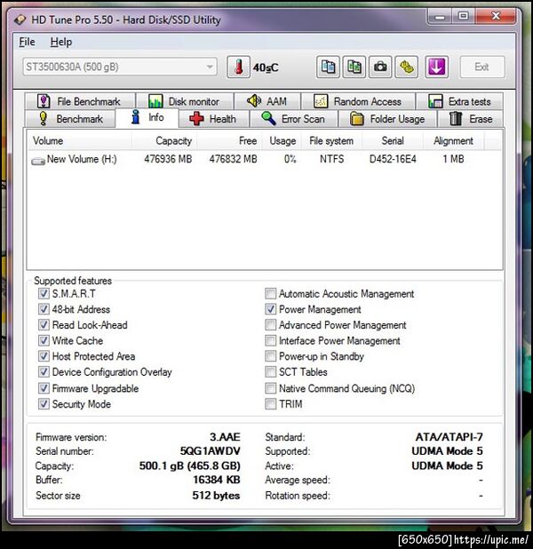Image resolution: width=533 pixels, height=549 pixels.
Task: Open the Extra tests tab
Action: coord(460,101)
